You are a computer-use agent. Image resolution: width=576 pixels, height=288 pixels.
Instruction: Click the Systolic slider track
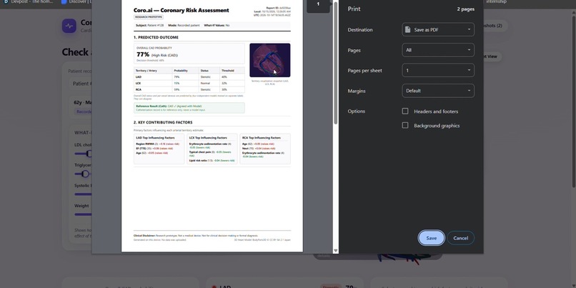coord(83,194)
